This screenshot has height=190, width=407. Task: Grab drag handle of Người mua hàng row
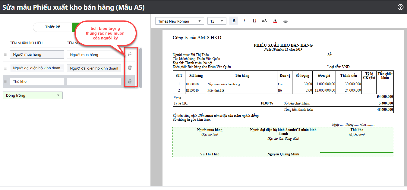5,55
